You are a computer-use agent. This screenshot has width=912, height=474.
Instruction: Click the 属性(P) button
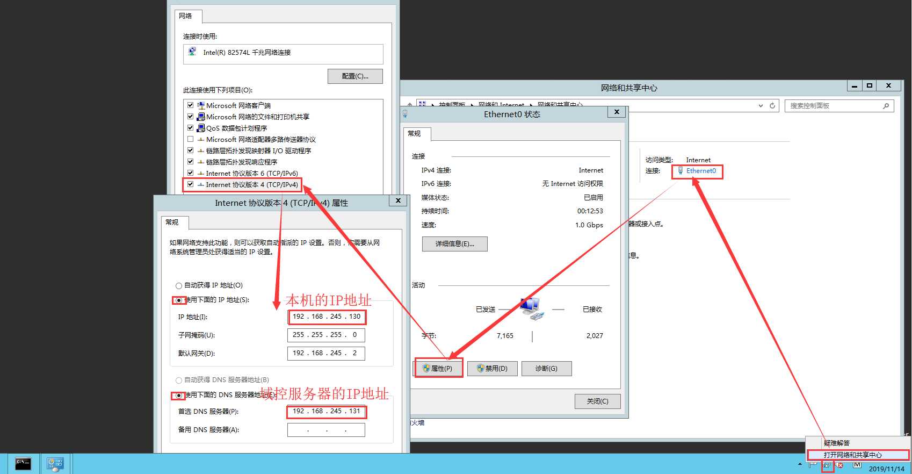[438, 369]
